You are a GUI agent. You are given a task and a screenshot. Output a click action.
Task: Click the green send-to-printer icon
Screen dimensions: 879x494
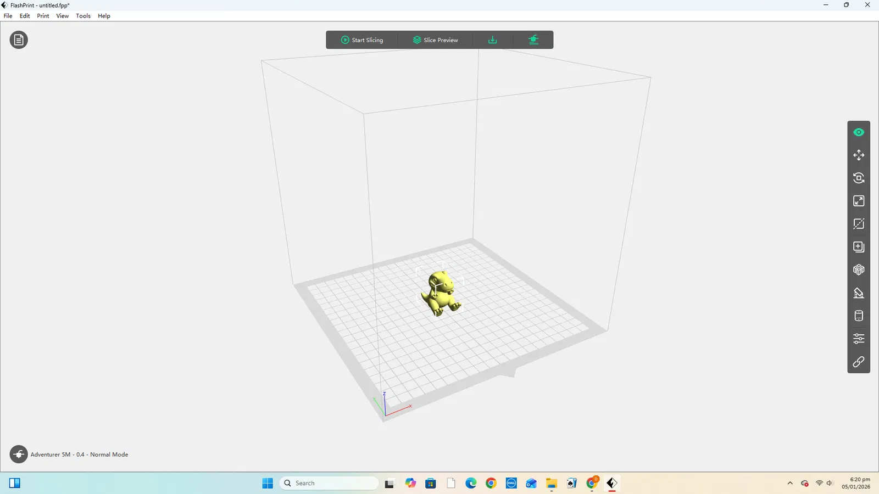533,40
